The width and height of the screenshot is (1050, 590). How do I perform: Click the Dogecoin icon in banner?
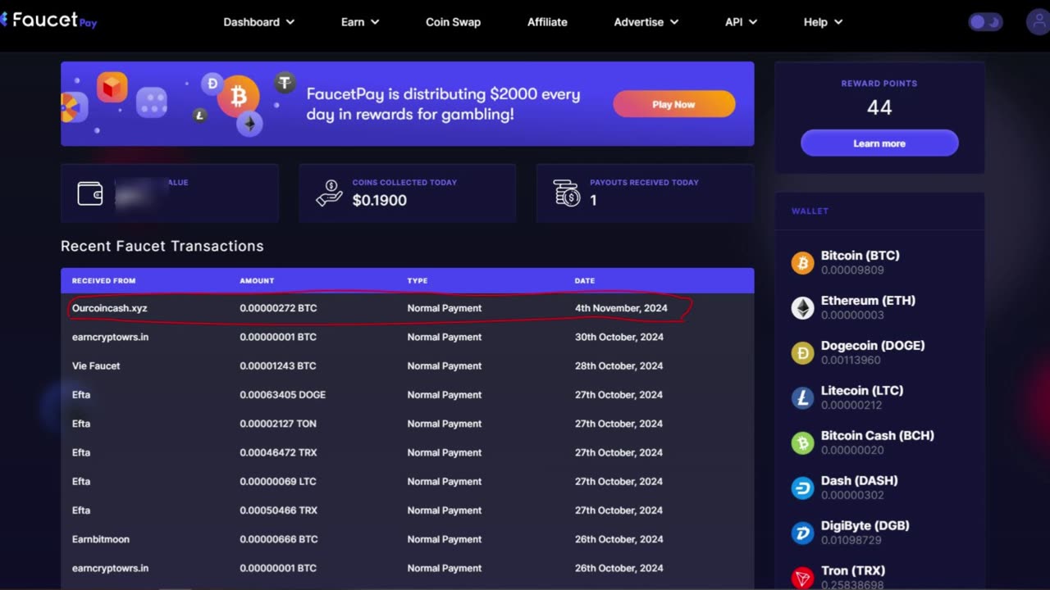[212, 83]
